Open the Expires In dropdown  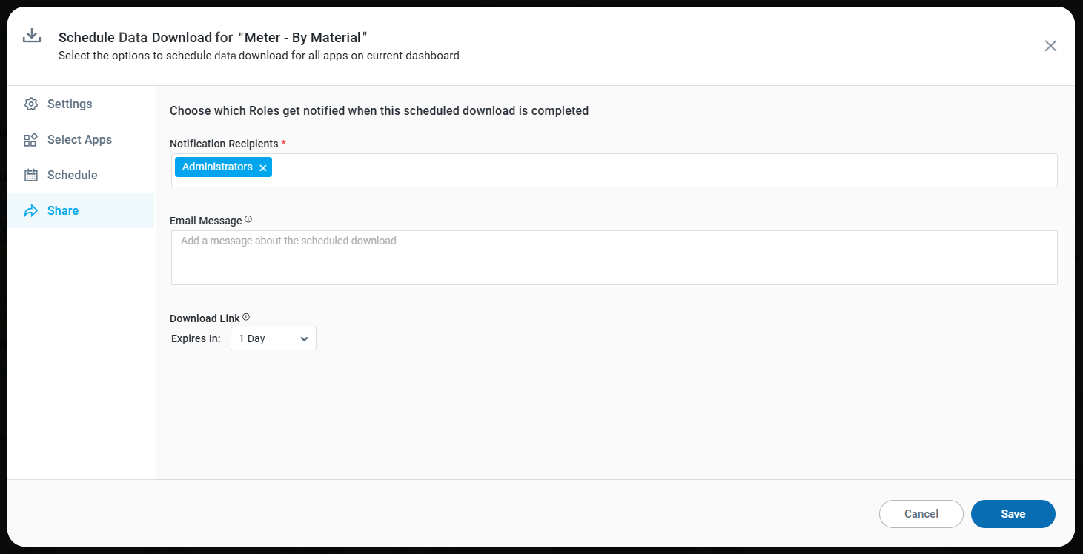273,338
